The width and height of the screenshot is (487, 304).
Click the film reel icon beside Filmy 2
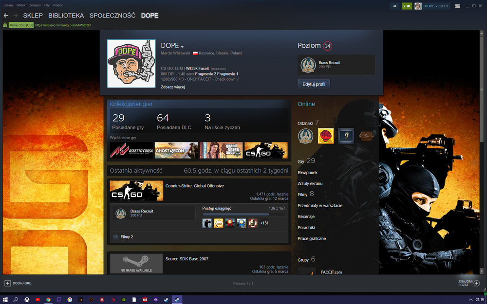(x=115, y=237)
